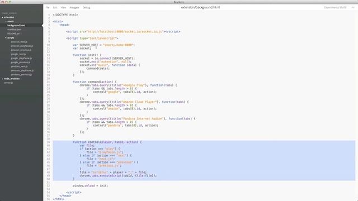Screen dimensions: 358x201
Task: Place cursor on the DOCTYPE line
Action: click(x=65, y=15)
